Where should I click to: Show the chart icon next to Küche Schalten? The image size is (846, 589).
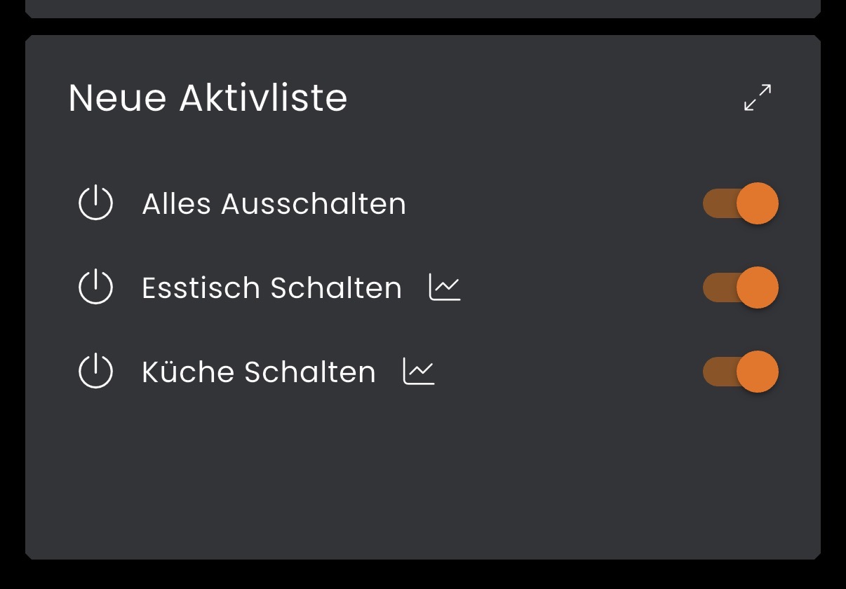tap(419, 372)
